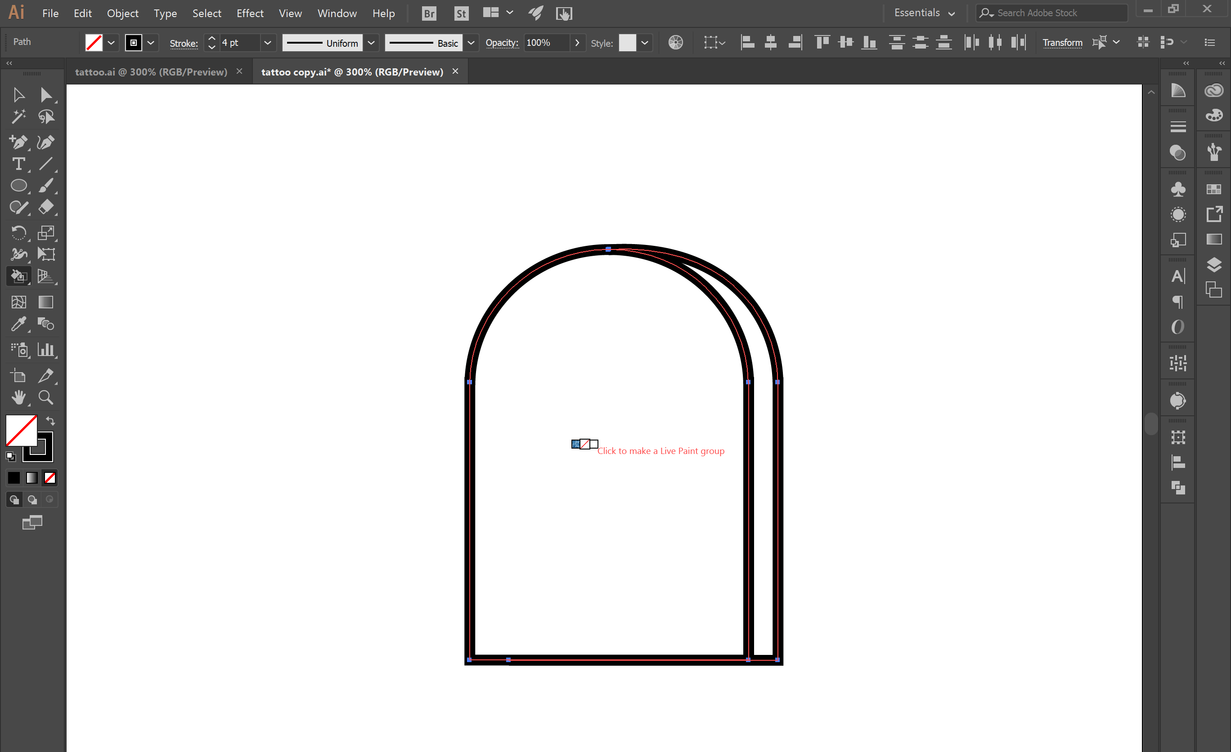Viewport: 1231px width, 752px height.
Task: Click the Style swatch preview
Action: pos(627,43)
